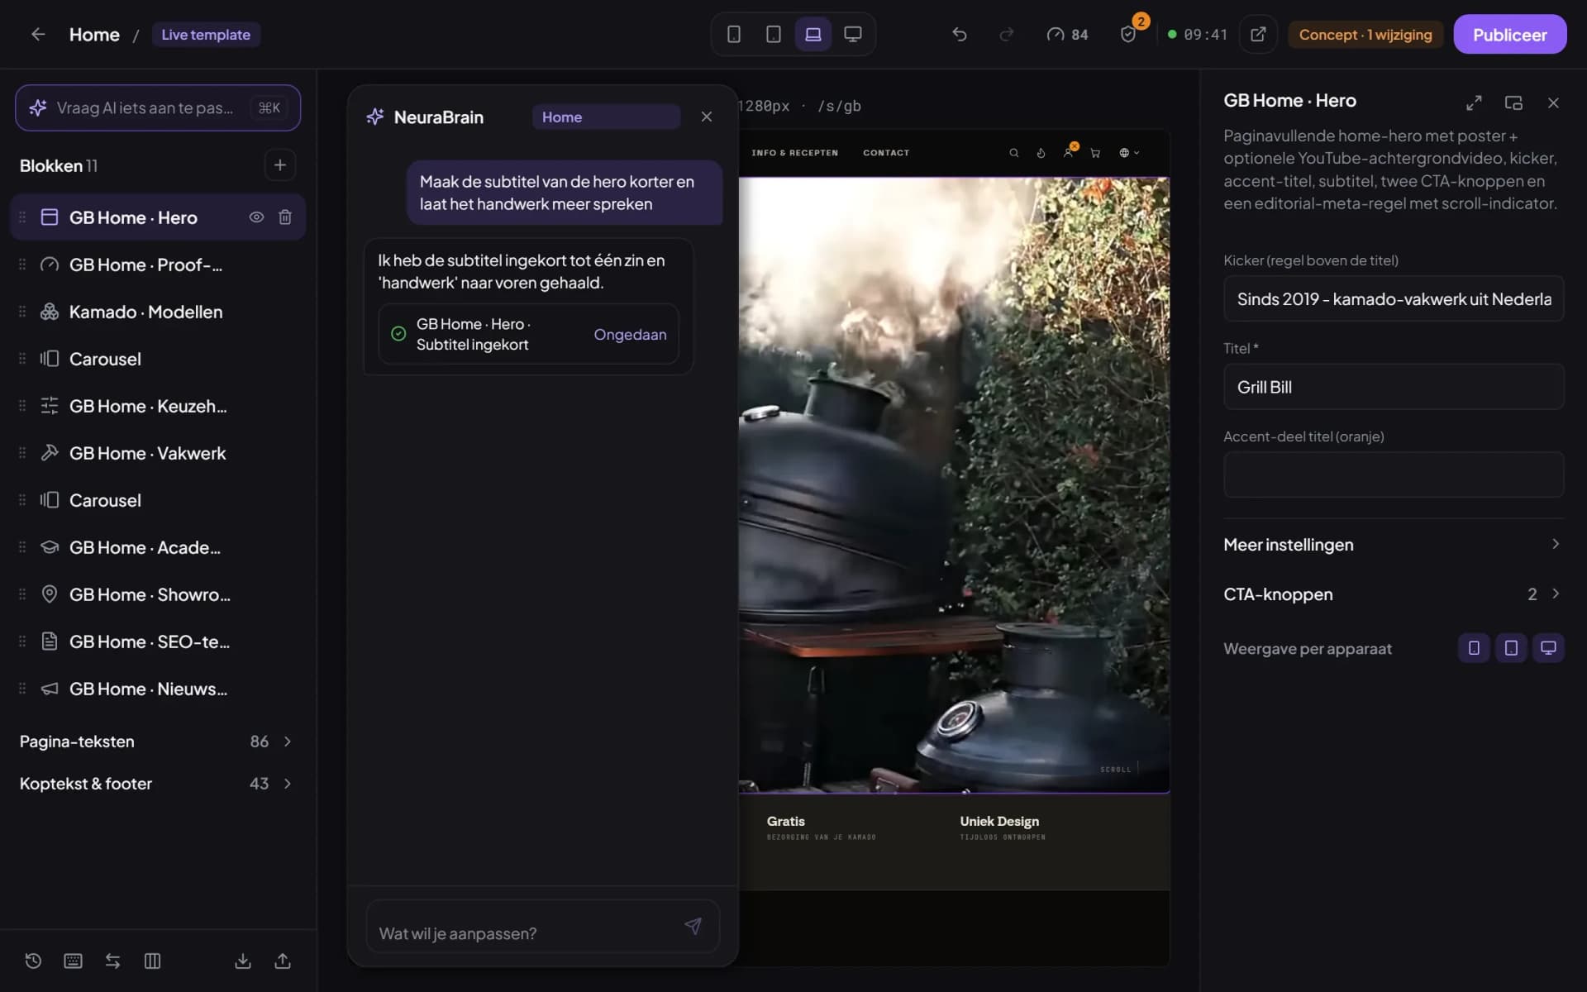Expand Pagina-teksten list
Image resolution: width=1587 pixels, height=992 pixels.
tap(157, 742)
